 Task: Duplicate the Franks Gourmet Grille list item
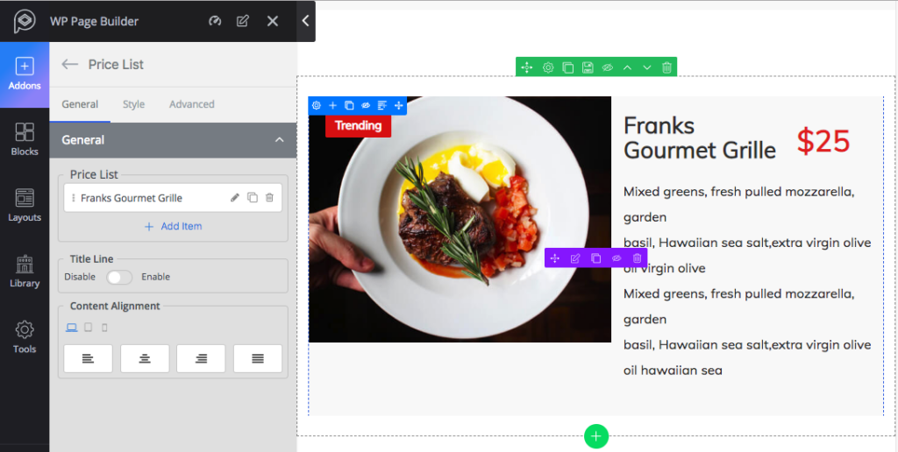252,197
